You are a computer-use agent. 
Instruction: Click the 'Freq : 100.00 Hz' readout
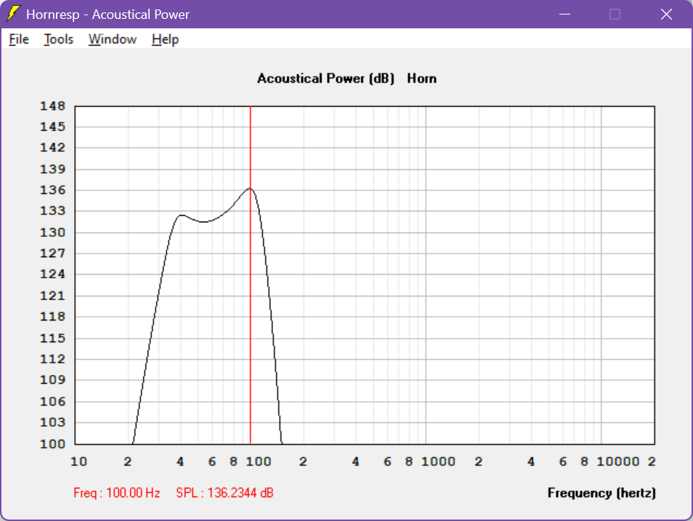[117, 493]
